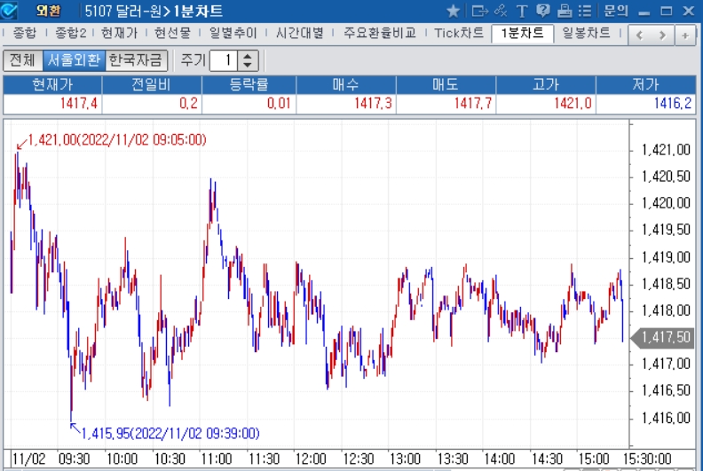This screenshot has height=471, width=703.
Task: Select the 전체 source toggle
Action: point(23,60)
